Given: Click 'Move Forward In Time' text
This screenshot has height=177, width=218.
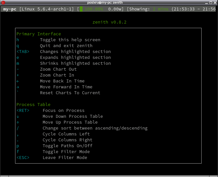Looking at the screenshot, I should pos(66,87).
